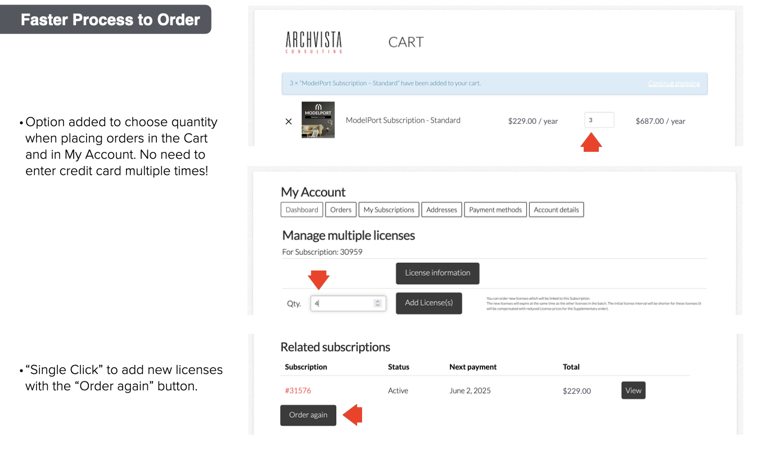Click the Next payment June 2, 2025 cell
Viewport: 767px width, 451px height.
click(470, 391)
